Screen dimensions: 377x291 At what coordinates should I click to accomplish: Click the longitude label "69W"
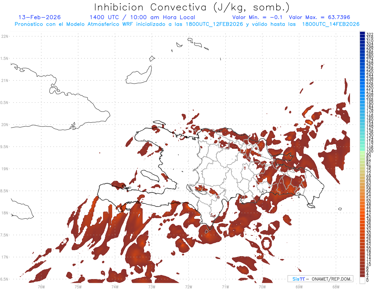pos(299,287)
